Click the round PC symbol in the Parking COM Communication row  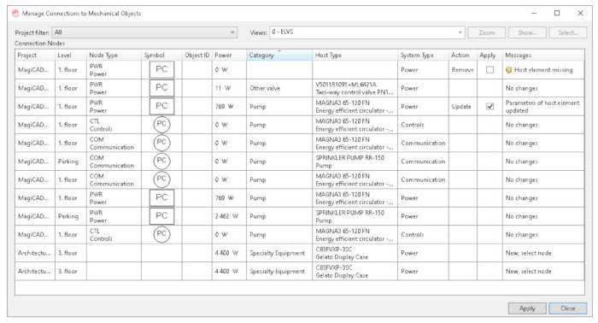161,161
